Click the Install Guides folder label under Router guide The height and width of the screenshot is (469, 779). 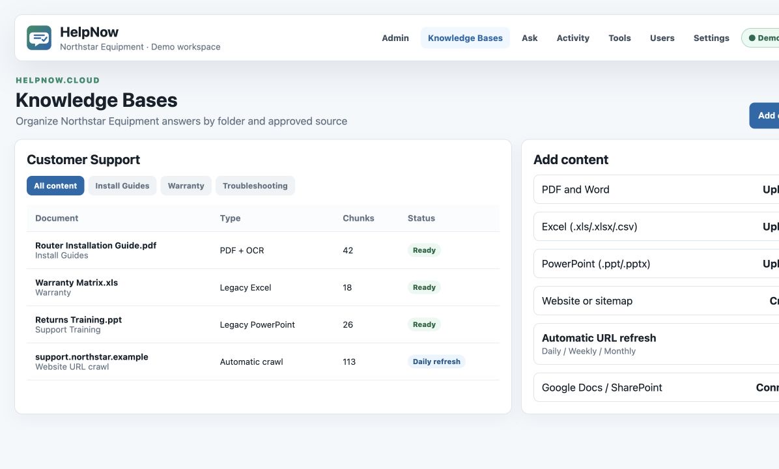[x=62, y=255]
